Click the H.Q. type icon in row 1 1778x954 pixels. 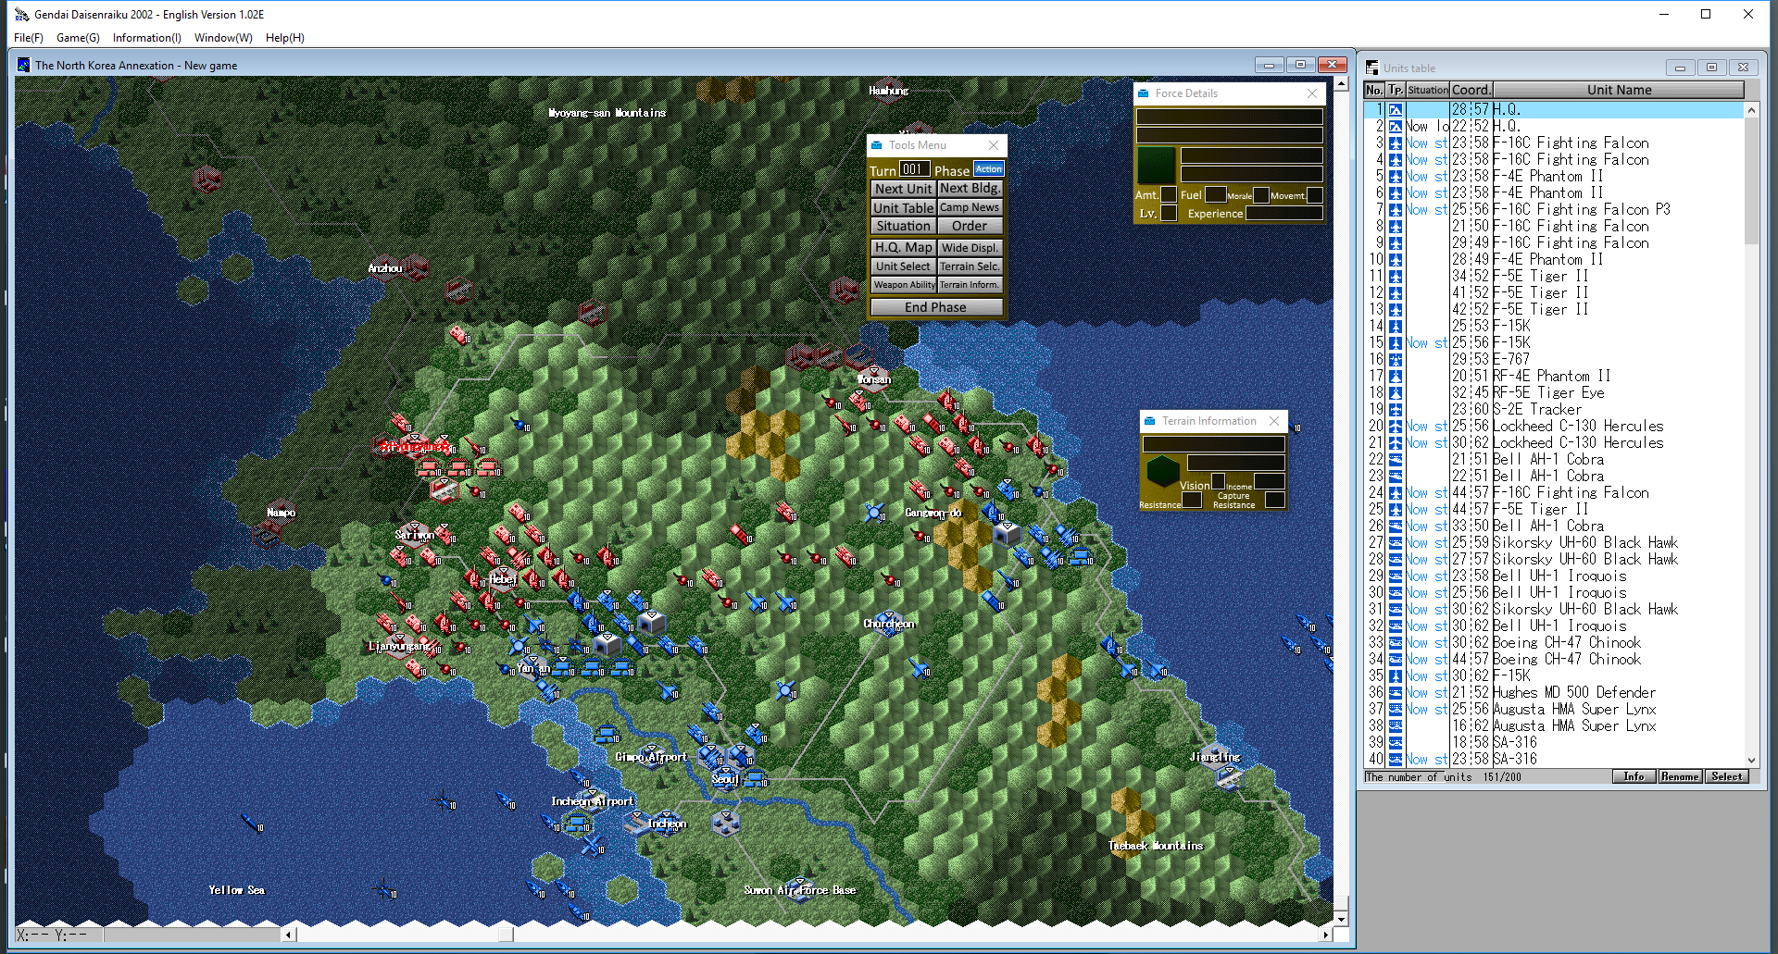point(1395,110)
